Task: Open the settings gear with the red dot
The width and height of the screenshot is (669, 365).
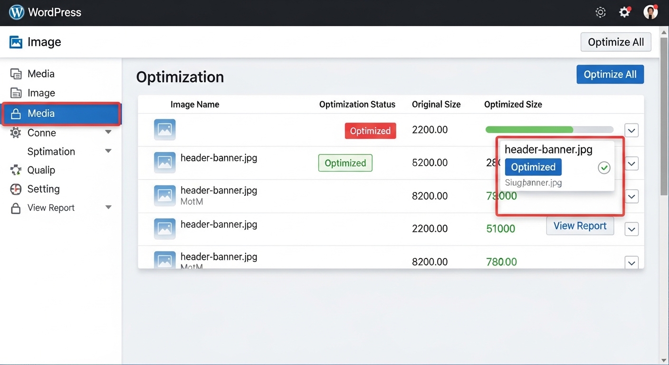Action: pos(625,12)
